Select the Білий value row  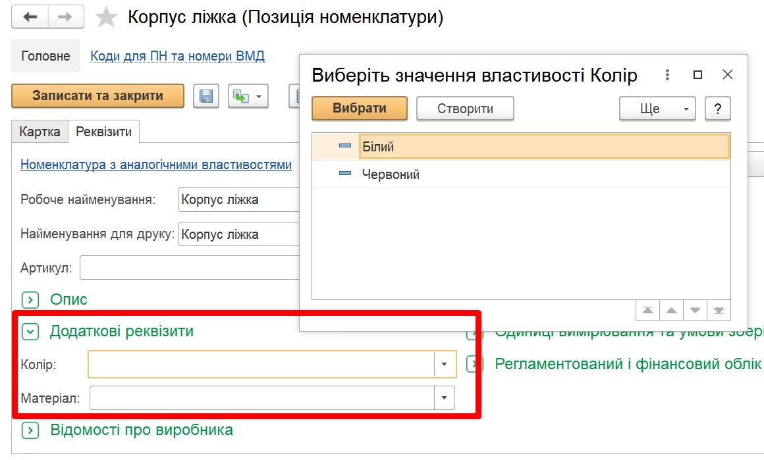pyautogui.click(x=521, y=146)
